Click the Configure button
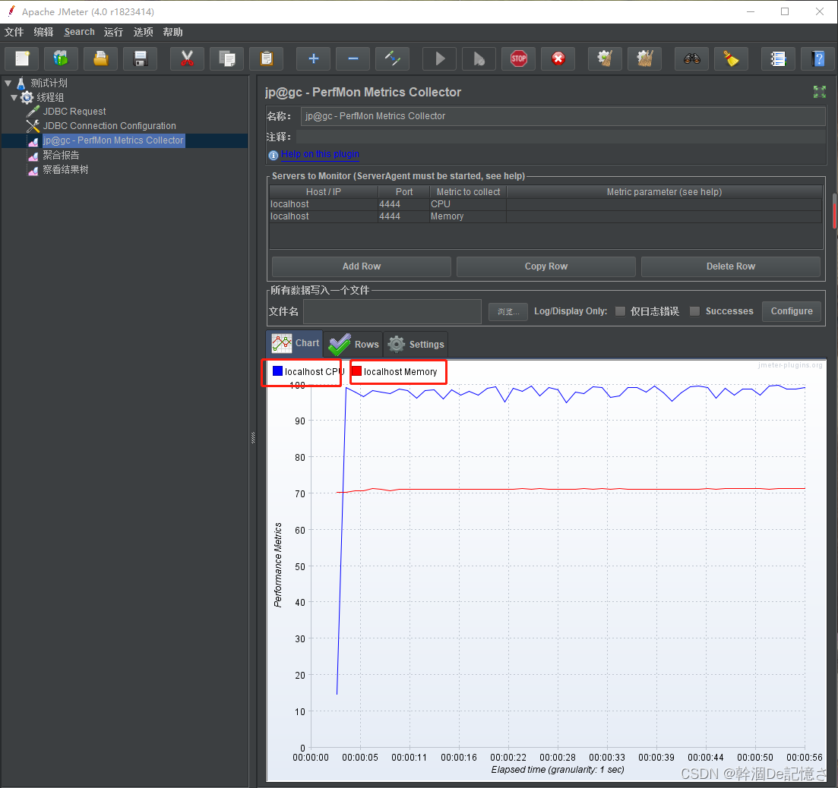 [792, 311]
